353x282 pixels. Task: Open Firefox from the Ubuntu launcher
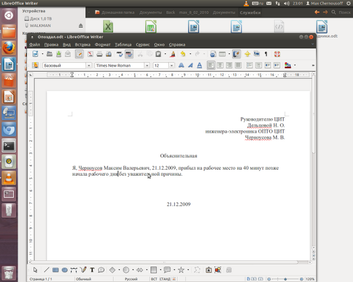9,48
